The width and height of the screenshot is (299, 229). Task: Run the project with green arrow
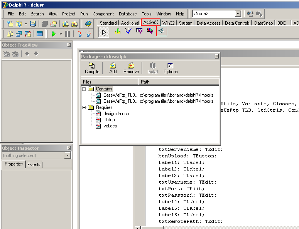[x=54, y=34]
